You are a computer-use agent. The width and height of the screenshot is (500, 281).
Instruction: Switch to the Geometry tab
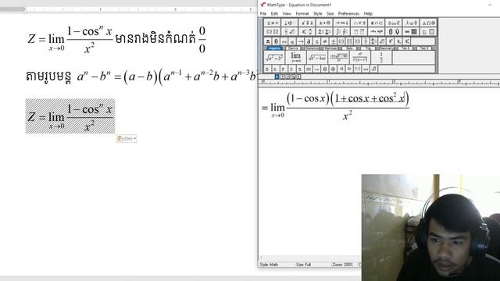386,48
